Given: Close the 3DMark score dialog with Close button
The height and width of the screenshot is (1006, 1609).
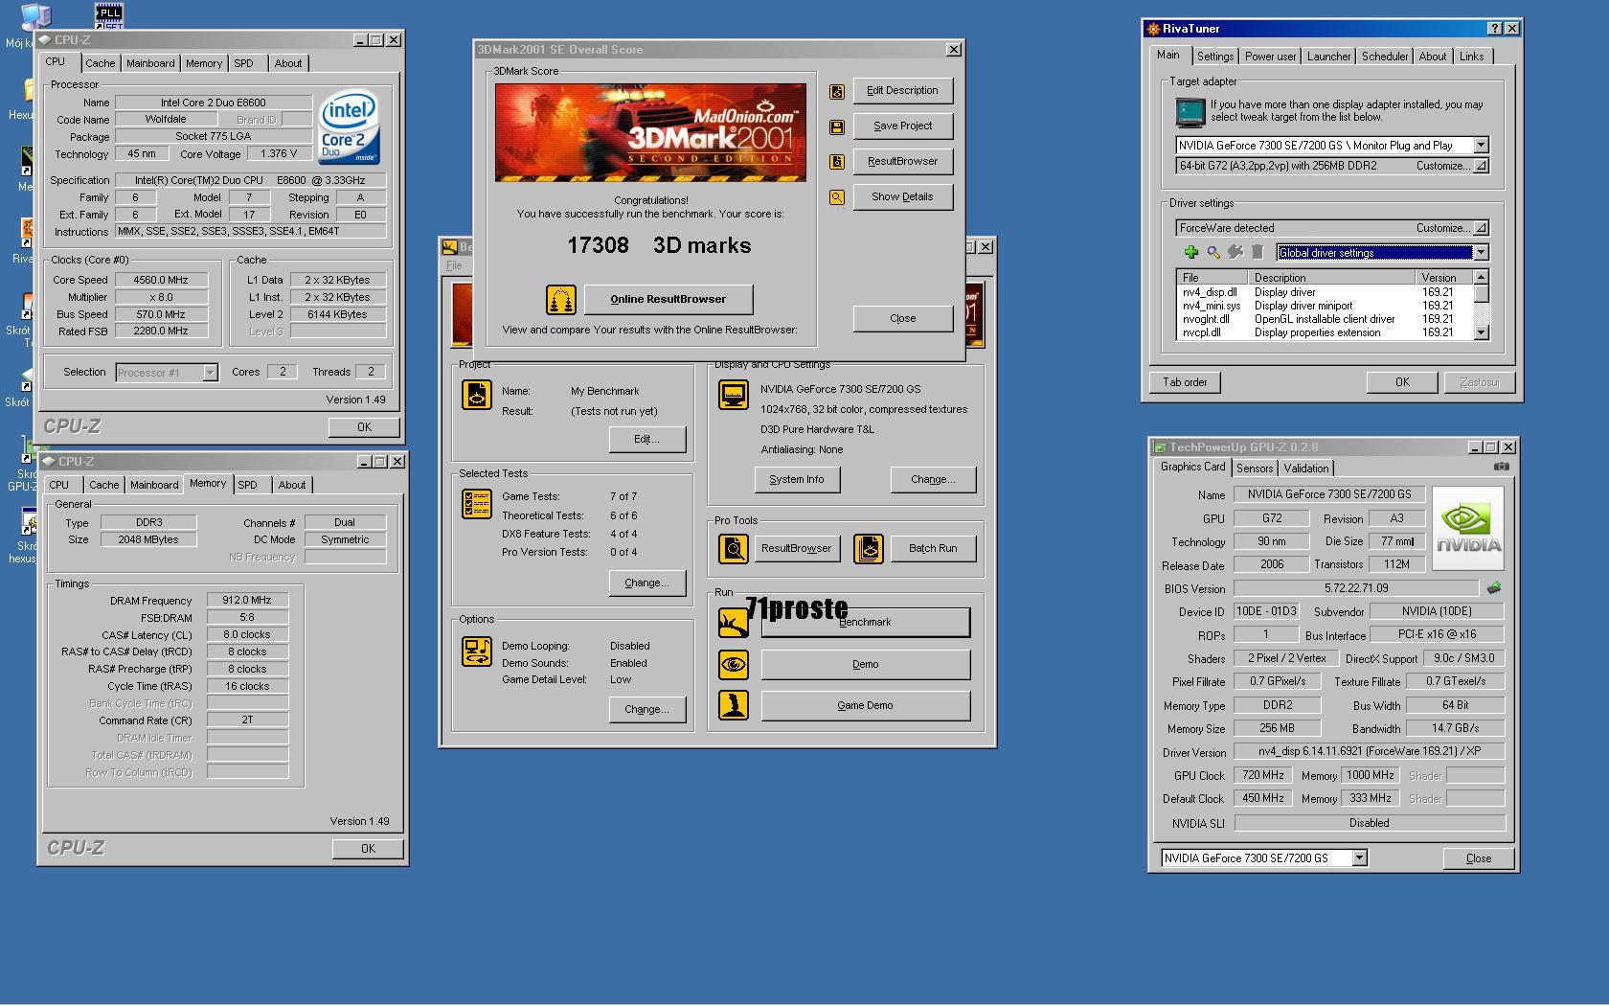Looking at the screenshot, I should 903,318.
